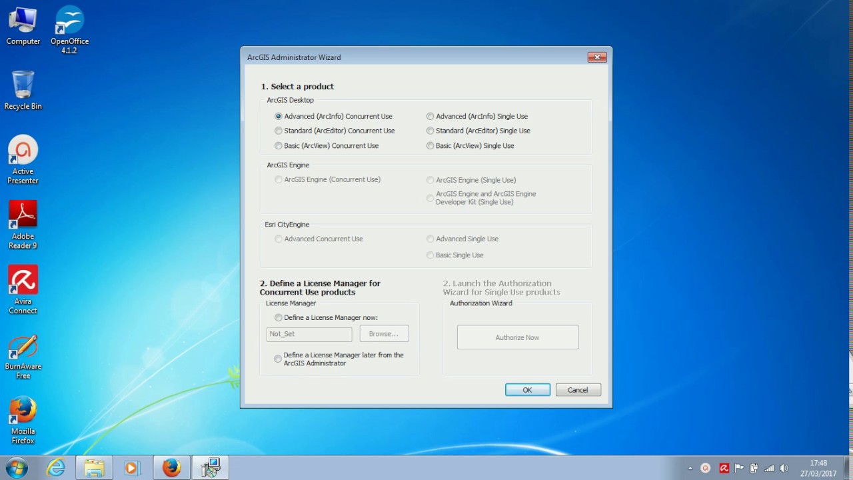853x480 pixels.
Task: Click the ArcGIS Administrator taskbar icon
Action: [x=211, y=468]
